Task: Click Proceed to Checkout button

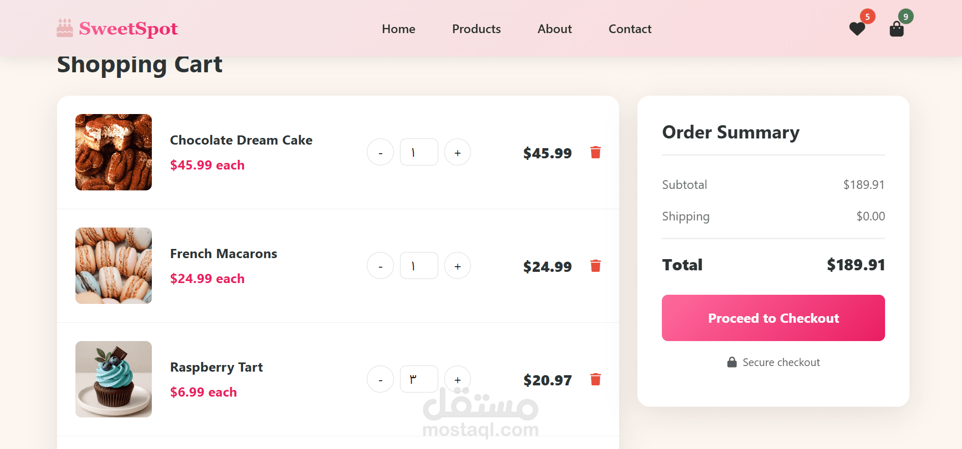Action: 773,318
